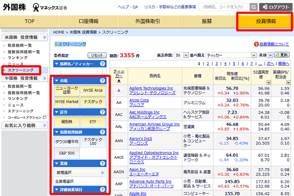Toggle S&P 500 index filter
This screenshot has width=294, height=196.
tap(67, 153)
